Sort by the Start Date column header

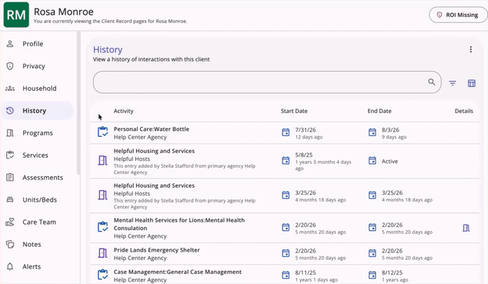point(294,111)
